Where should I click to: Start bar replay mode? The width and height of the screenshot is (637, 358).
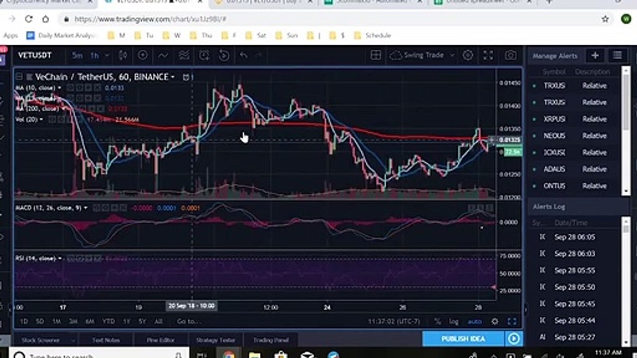[x=224, y=55]
